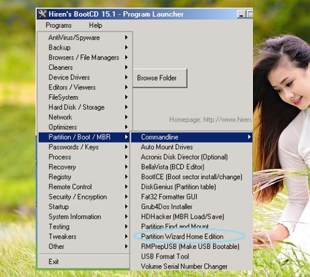Viewport: 310px width, 277px height.
Task: Open the Homepage hiren link
Action: click(210, 120)
